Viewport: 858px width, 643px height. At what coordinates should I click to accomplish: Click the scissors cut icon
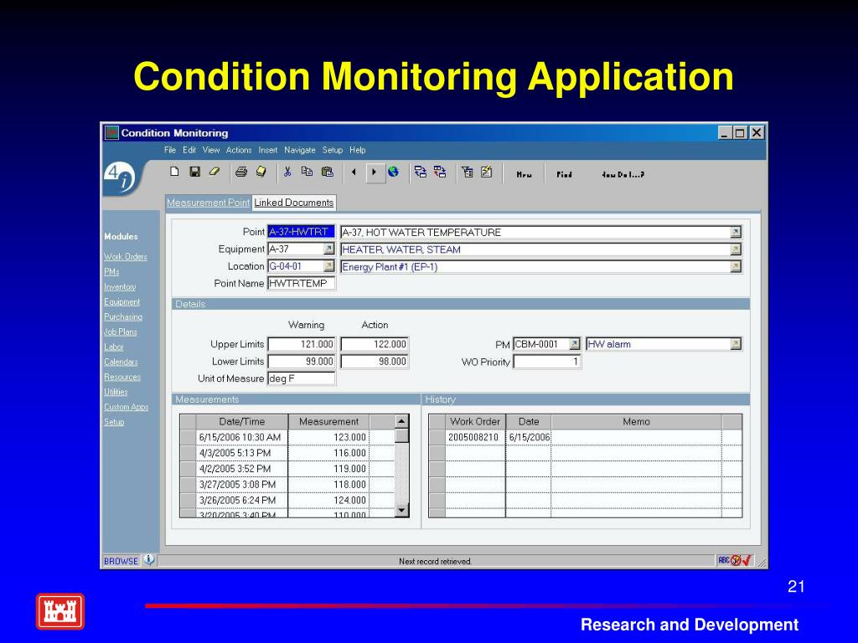pyautogui.click(x=287, y=172)
